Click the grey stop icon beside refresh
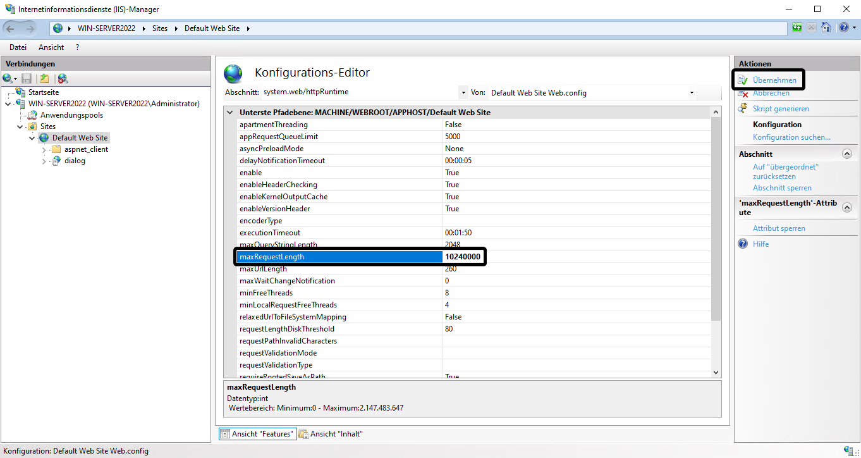This screenshot has width=861, height=458. (812, 28)
